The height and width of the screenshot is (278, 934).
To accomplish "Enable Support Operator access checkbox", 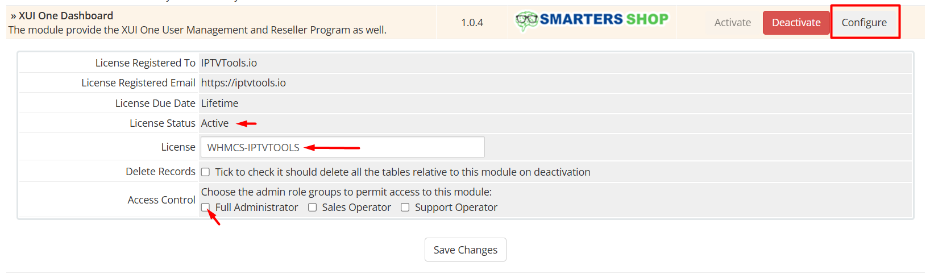I will pyautogui.click(x=405, y=208).
